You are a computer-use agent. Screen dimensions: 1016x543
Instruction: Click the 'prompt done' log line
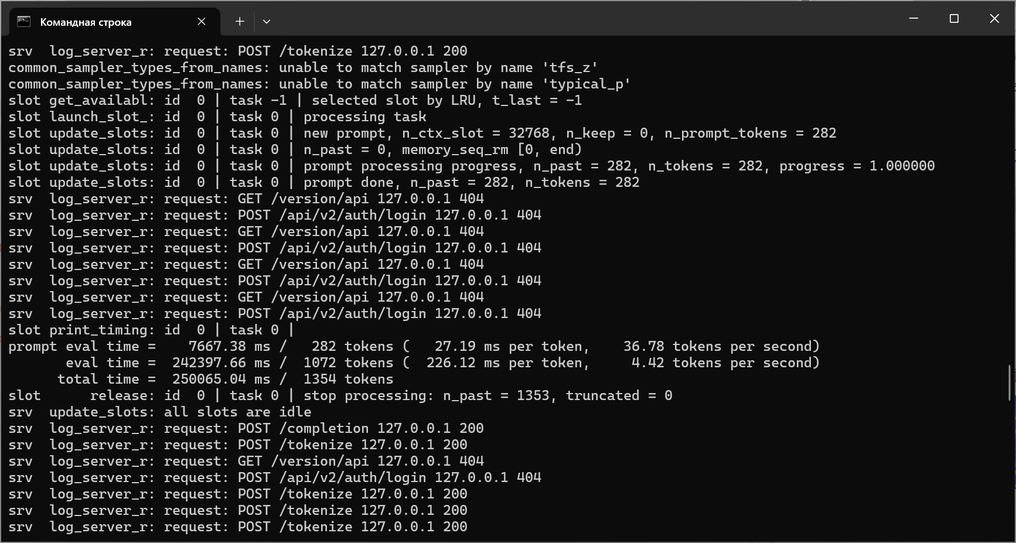click(x=323, y=183)
